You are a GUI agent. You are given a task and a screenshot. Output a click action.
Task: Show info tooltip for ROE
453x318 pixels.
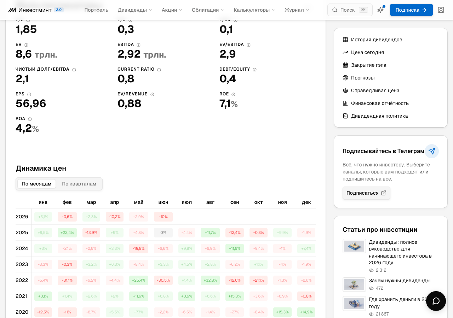pos(233,94)
